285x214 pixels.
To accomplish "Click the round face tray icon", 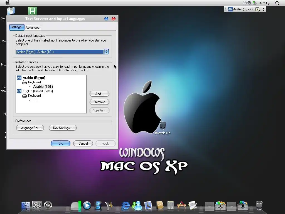I will tap(245, 3).
